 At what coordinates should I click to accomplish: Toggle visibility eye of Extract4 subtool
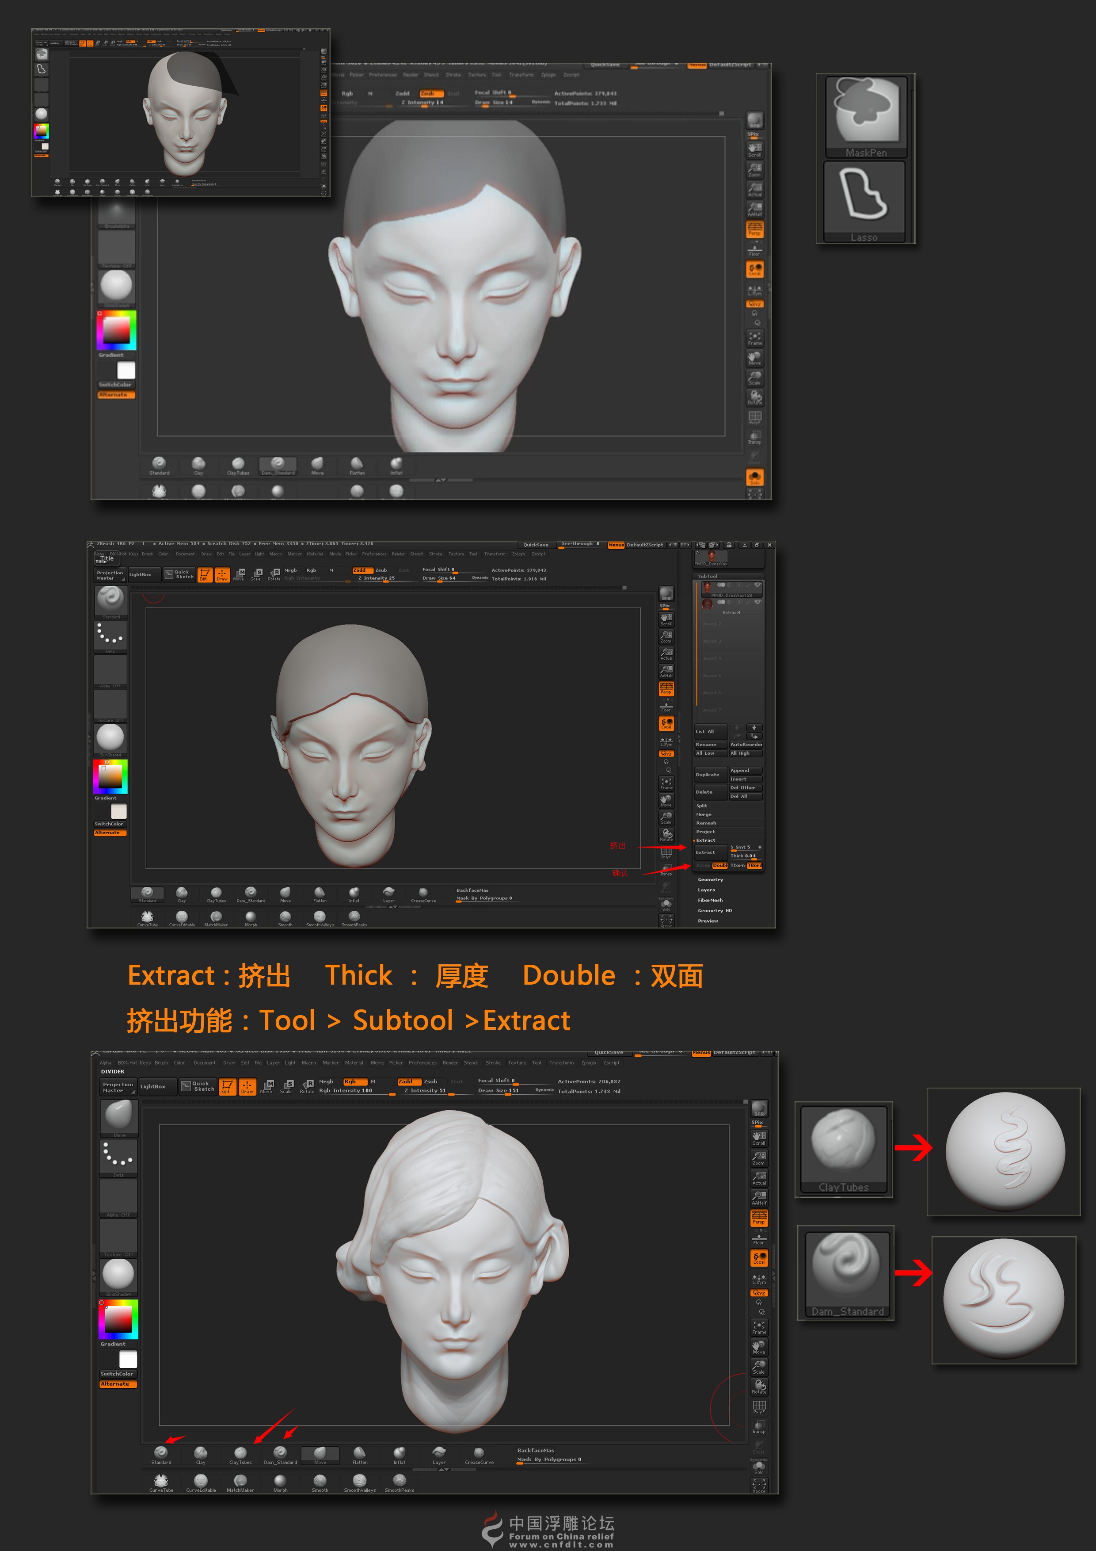tap(757, 602)
